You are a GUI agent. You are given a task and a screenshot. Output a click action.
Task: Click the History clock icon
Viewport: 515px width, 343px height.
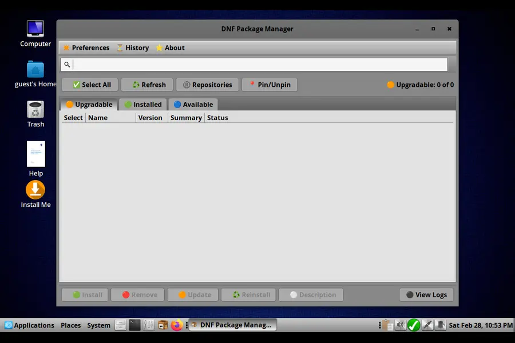click(120, 48)
